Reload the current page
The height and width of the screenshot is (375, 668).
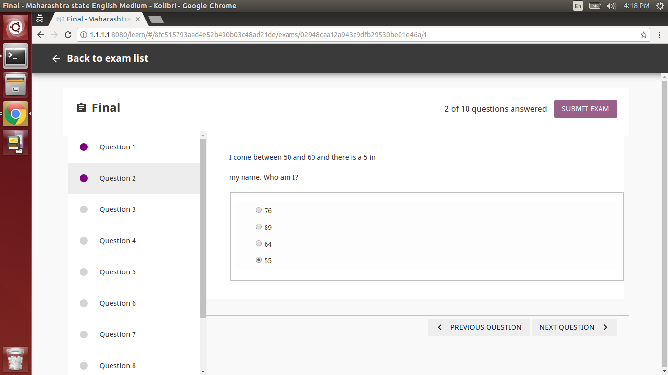point(68,35)
